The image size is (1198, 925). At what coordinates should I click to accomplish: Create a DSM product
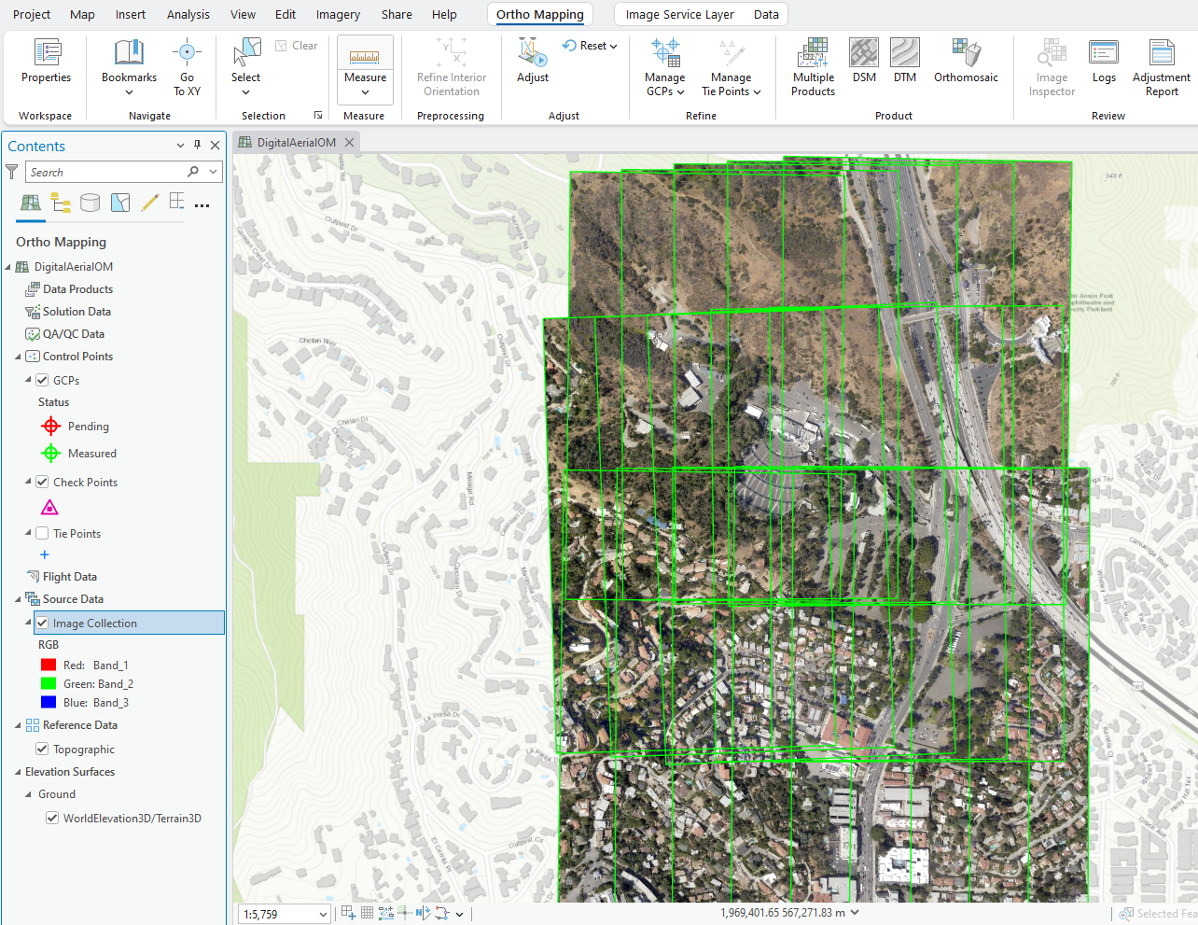coord(864,61)
